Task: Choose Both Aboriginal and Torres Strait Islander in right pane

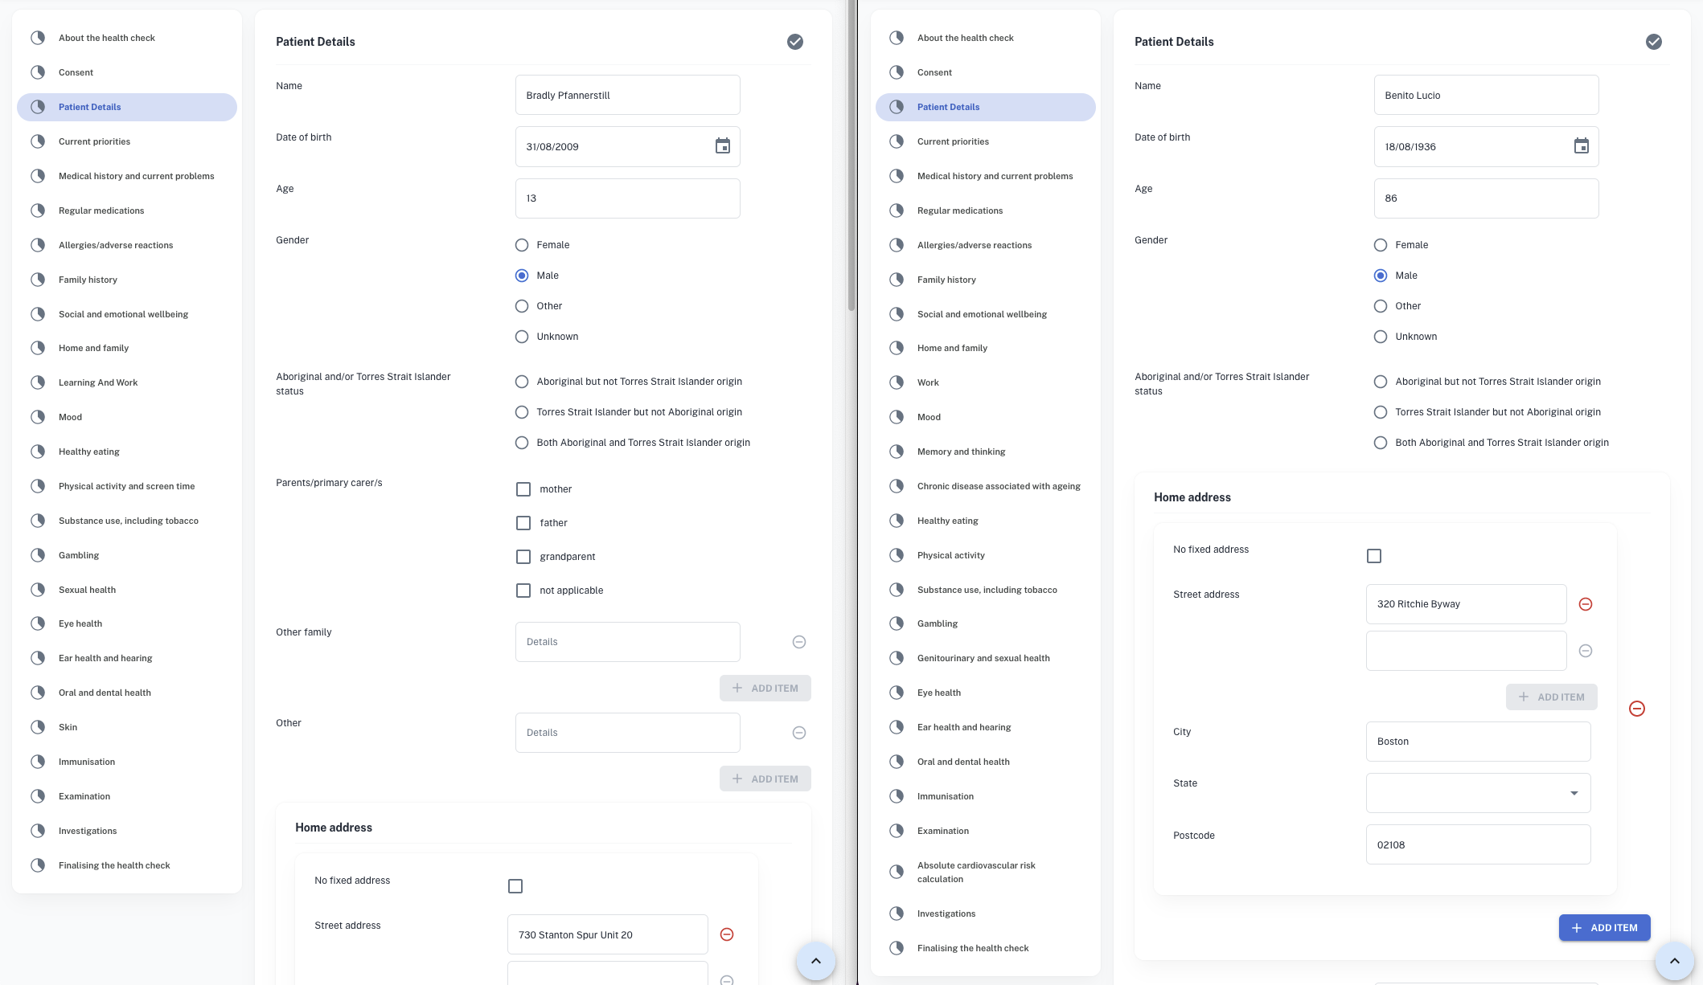Action: [x=1381, y=443]
